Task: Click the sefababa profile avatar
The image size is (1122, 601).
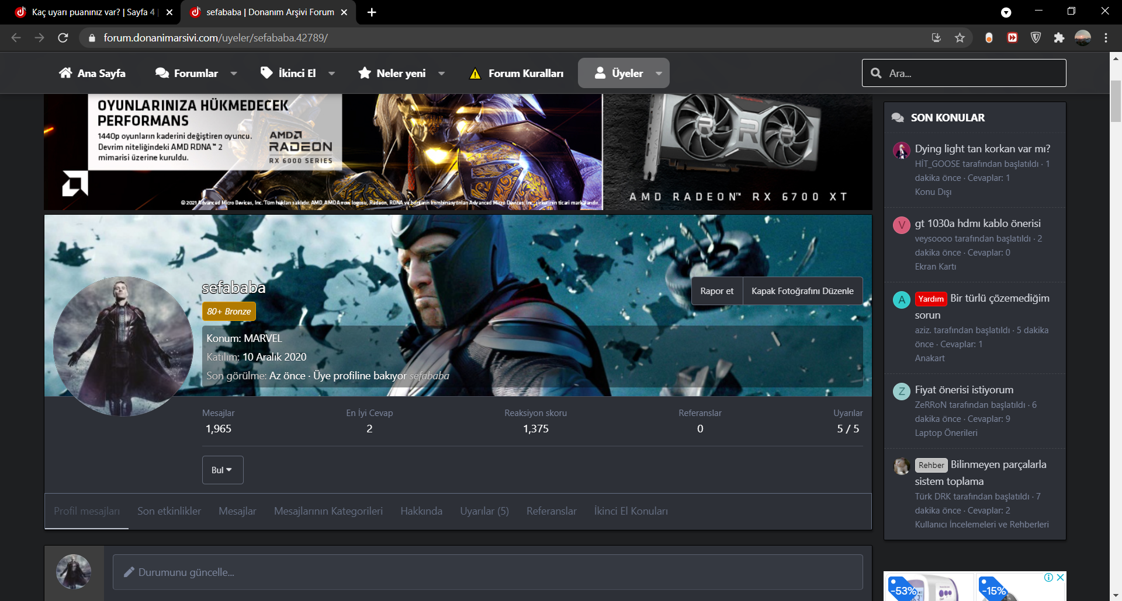Action: (x=123, y=347)
